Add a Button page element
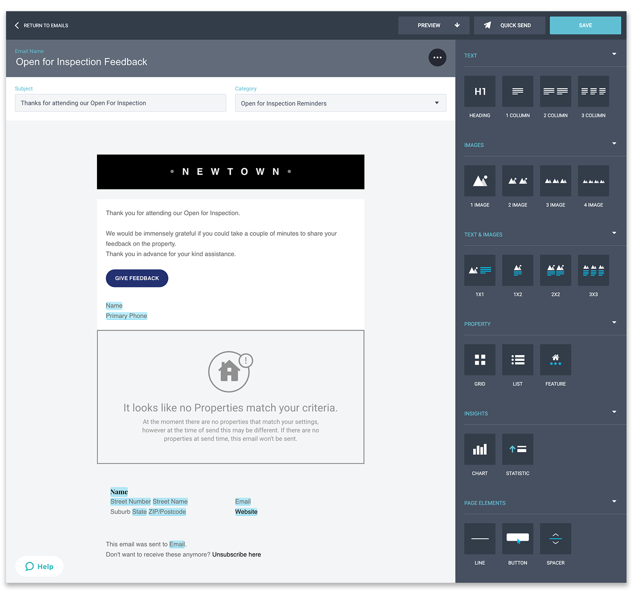The image size is (633, 594). point(518,539)
